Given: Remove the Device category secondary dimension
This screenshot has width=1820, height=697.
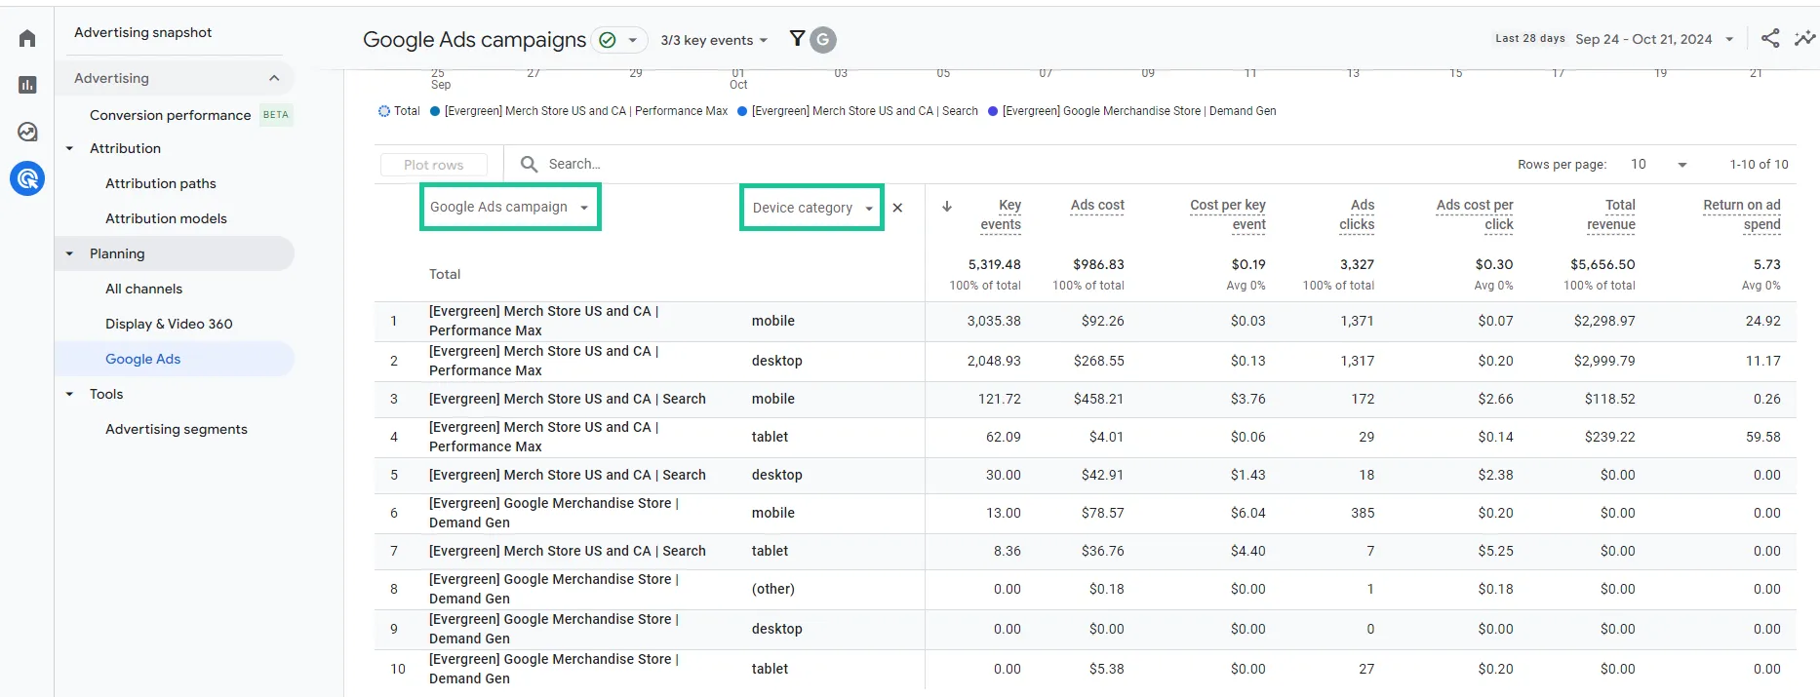Looking at the screenshot, I should (897, 208).
